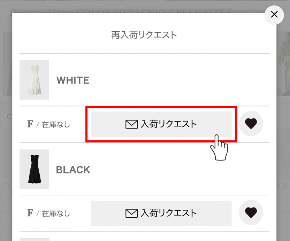Select the BLACK color label
The width and height of the screenshot is (290, 241).
(73, 170)
